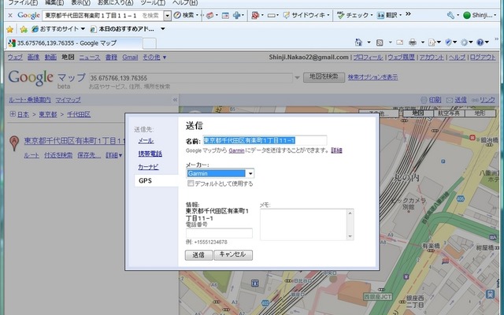Open the その他 ▼ menu

tap(154, 57)
